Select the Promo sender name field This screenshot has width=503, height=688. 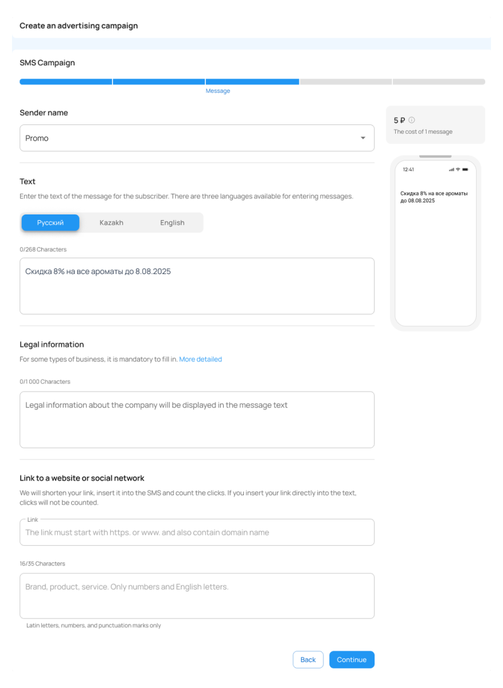pos(189,138)
